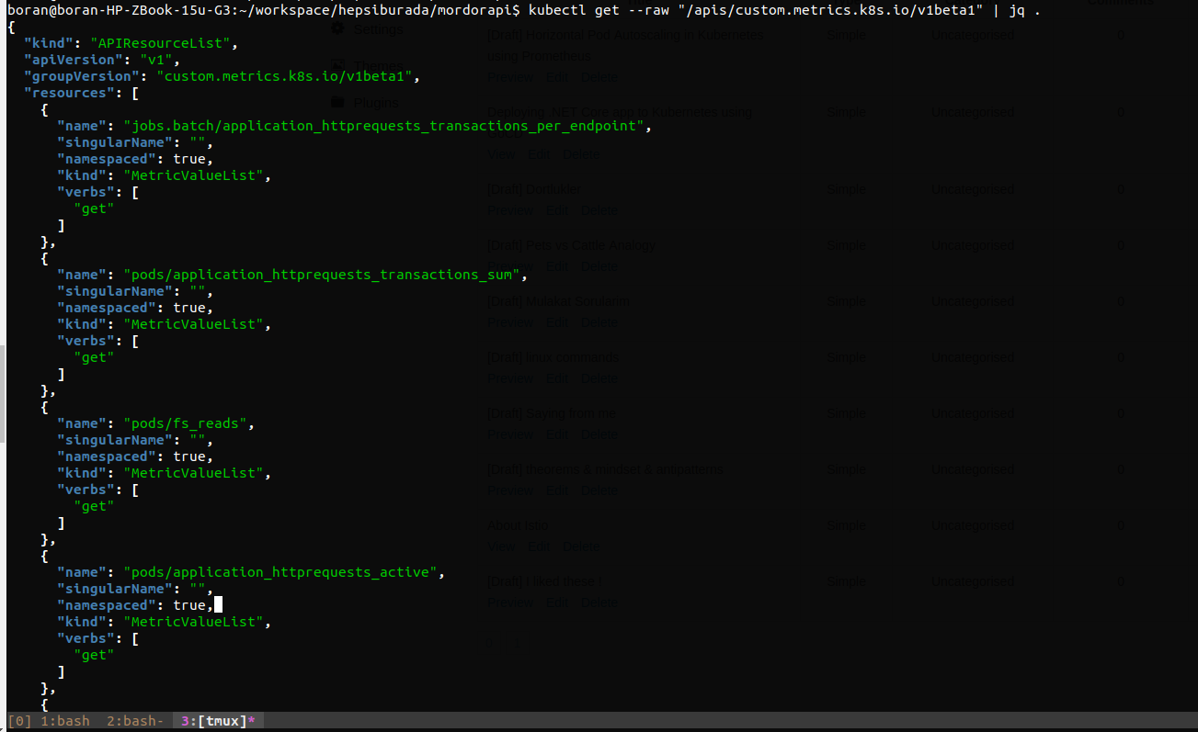Preview the Dönüklük draft post
This screenshot has height=732, width=1198.
click(510, 210)
